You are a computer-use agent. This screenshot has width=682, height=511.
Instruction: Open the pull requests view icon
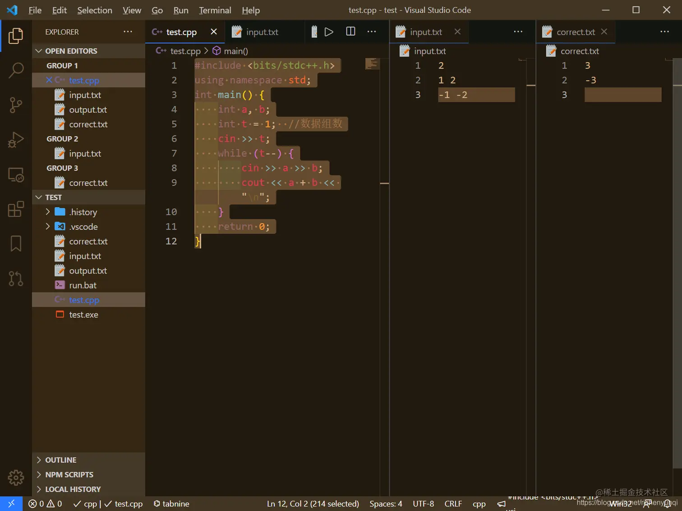(x=16, y=278)
